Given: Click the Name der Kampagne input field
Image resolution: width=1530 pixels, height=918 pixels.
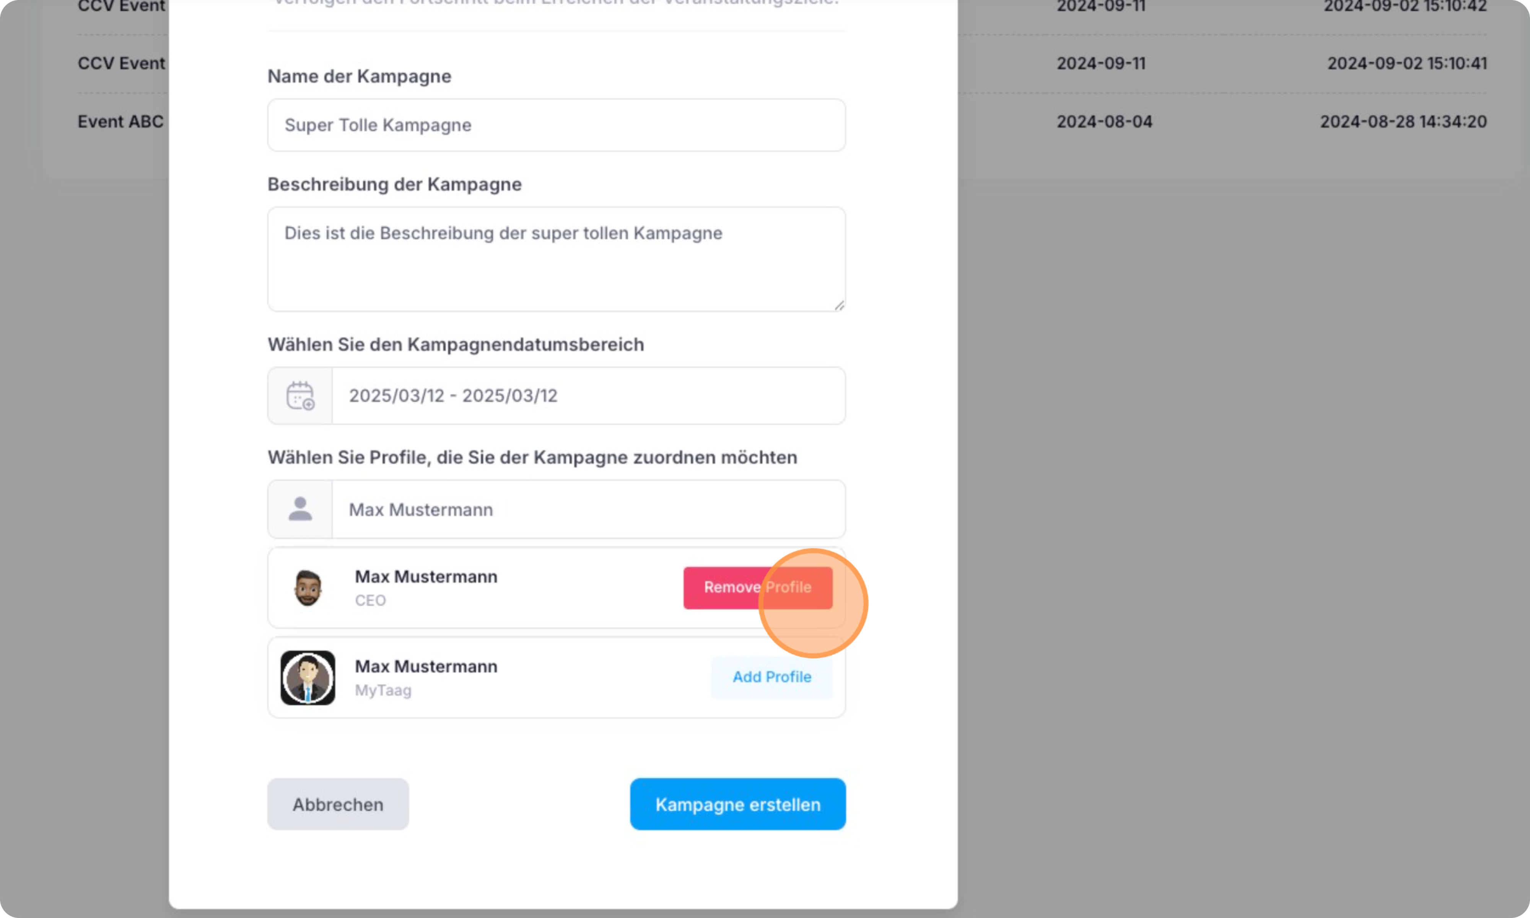Looking at the screenshot, I should point(556,125).
